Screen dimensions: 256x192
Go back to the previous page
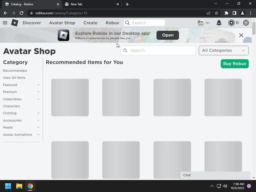(x=5, y=13)
